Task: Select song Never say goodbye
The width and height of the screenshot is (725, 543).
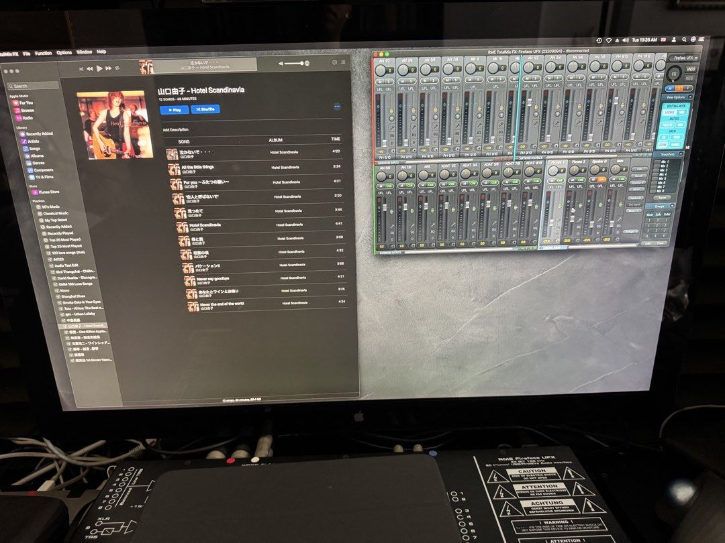Action: (x=267, y=280)
